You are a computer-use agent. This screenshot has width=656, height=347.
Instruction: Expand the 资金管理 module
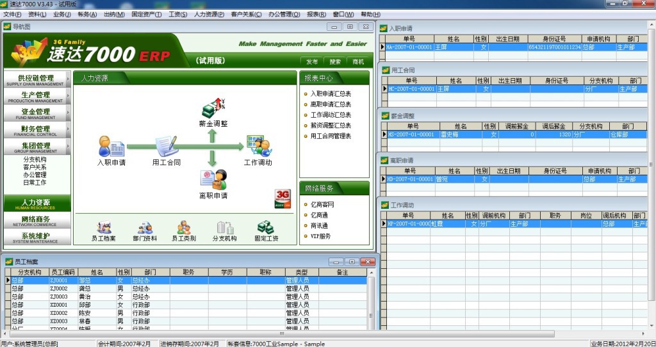pos(37,113)
